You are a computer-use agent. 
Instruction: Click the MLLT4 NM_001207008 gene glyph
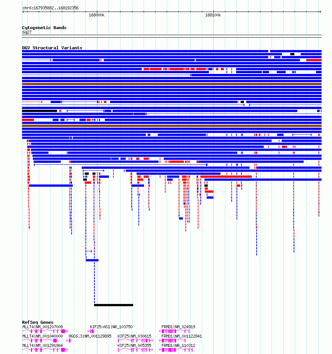pos(45,331)
